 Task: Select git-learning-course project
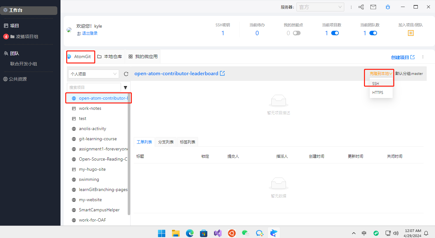click(97, 139)
